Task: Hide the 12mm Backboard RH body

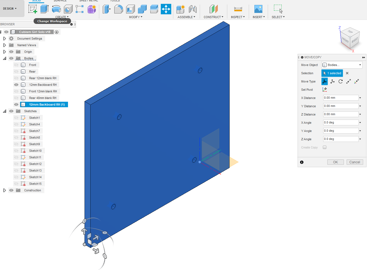Action: click(16, 85)
